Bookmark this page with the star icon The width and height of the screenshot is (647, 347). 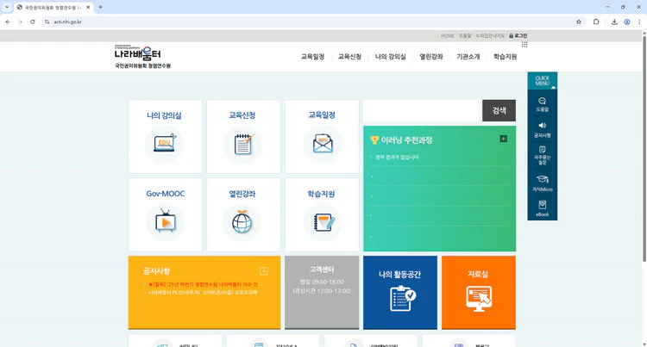click(579, 22)
